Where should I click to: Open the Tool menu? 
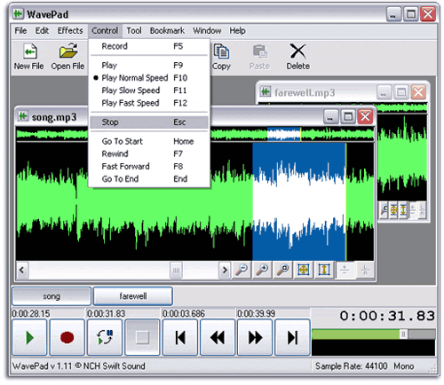point(134,30)
